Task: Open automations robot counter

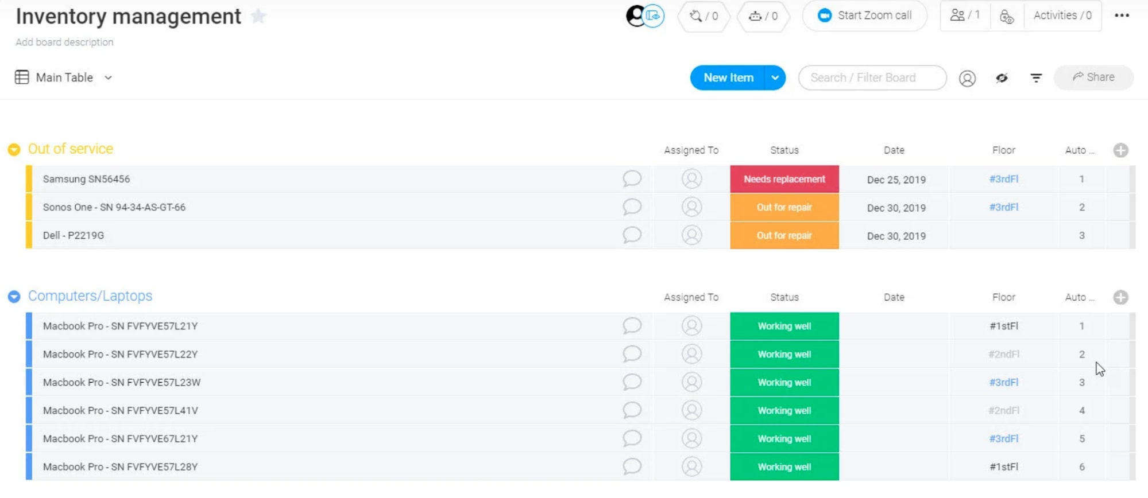Action: [763, 16]
